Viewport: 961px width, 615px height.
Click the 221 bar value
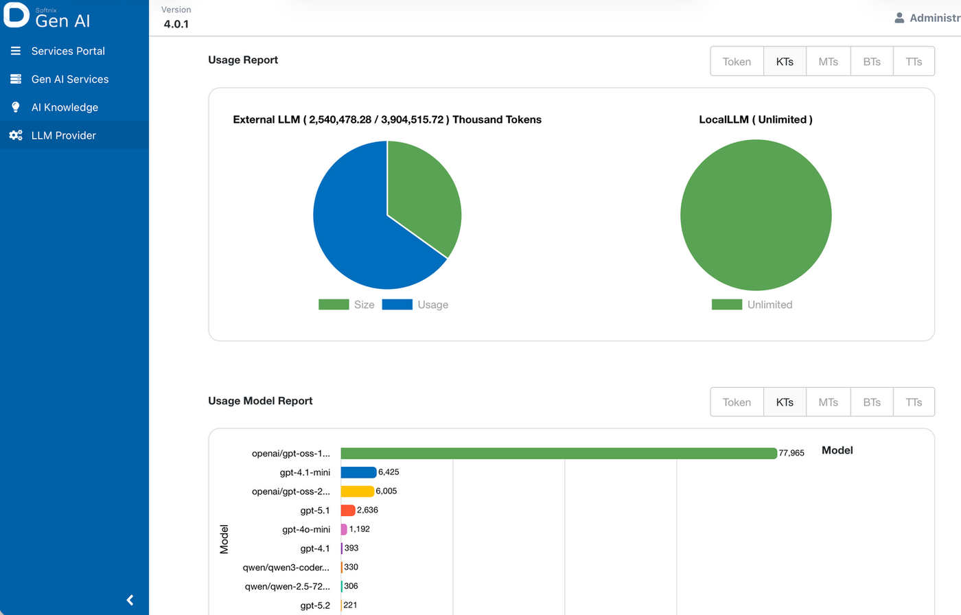pyautogui.click(x=350, y=605)
